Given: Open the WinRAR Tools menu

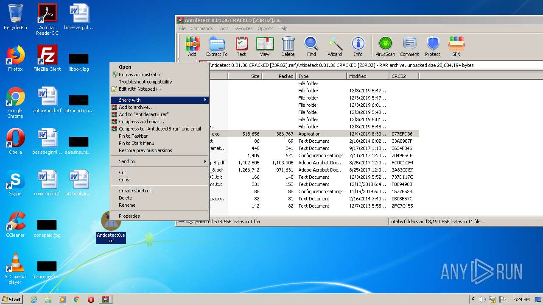Looking at the screenshot, I should (x=223, y=28).
